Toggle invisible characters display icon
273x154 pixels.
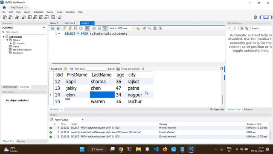coord(155,28)
